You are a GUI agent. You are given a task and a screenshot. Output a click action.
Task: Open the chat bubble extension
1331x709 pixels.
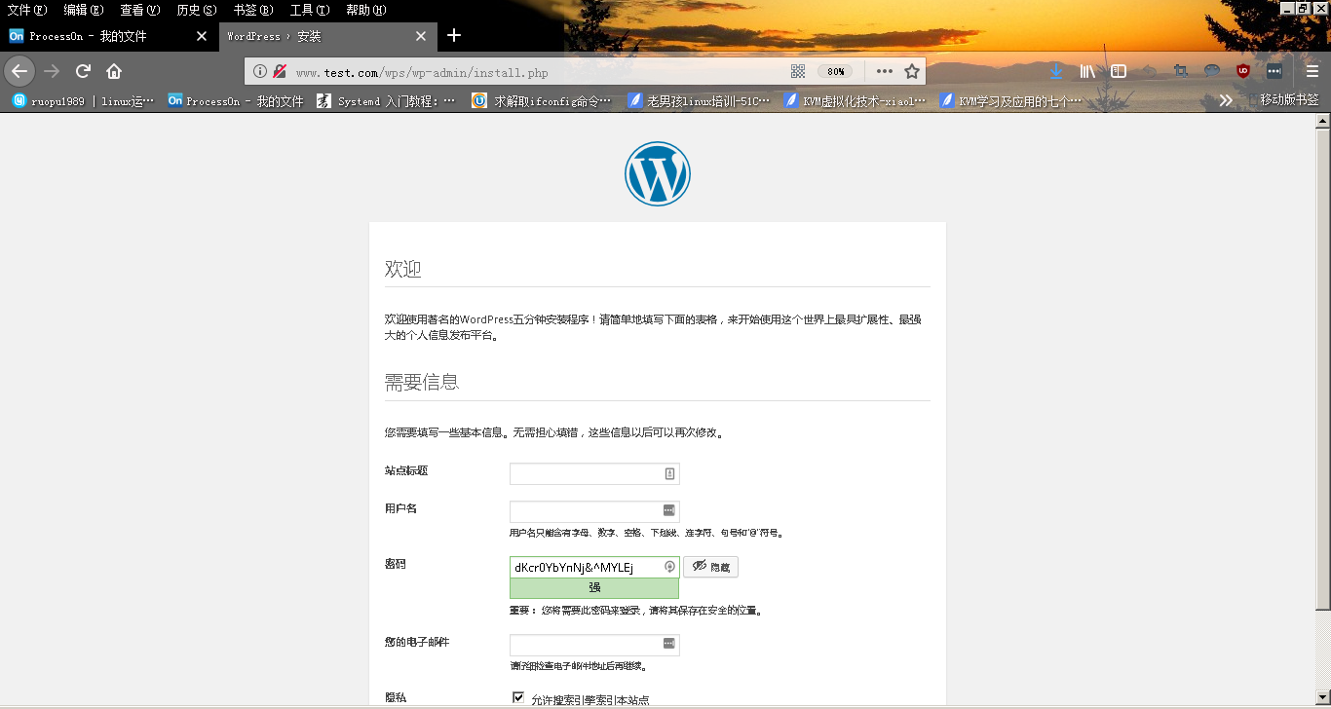click(1212, 71)
